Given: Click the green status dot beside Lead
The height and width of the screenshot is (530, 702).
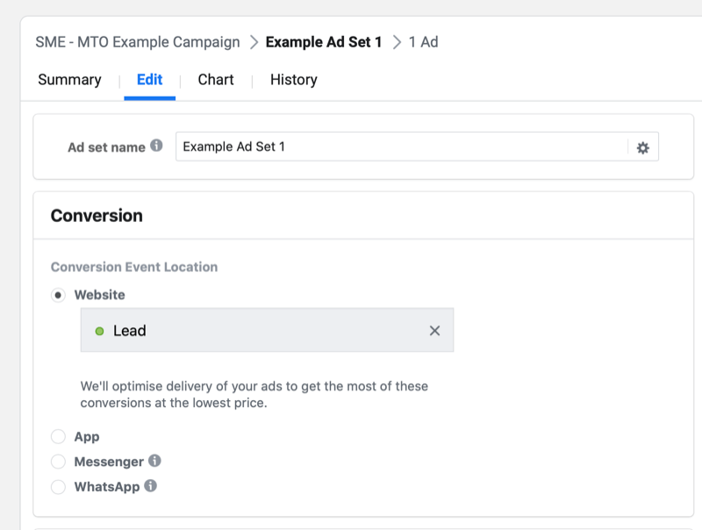Looking at the screenshot, I should tap(97, 330).
